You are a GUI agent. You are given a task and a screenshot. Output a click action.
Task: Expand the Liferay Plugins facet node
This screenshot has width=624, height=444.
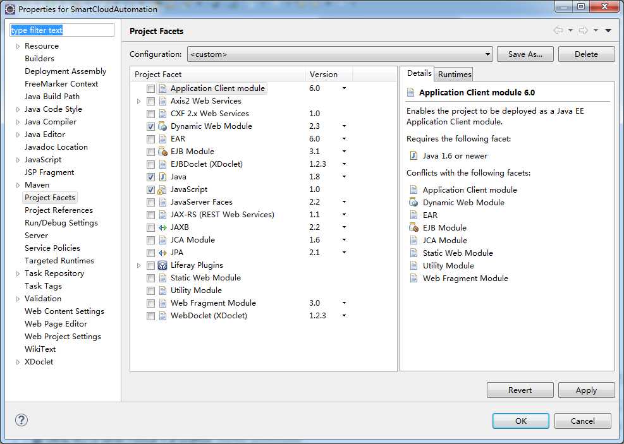click(138, 265)
